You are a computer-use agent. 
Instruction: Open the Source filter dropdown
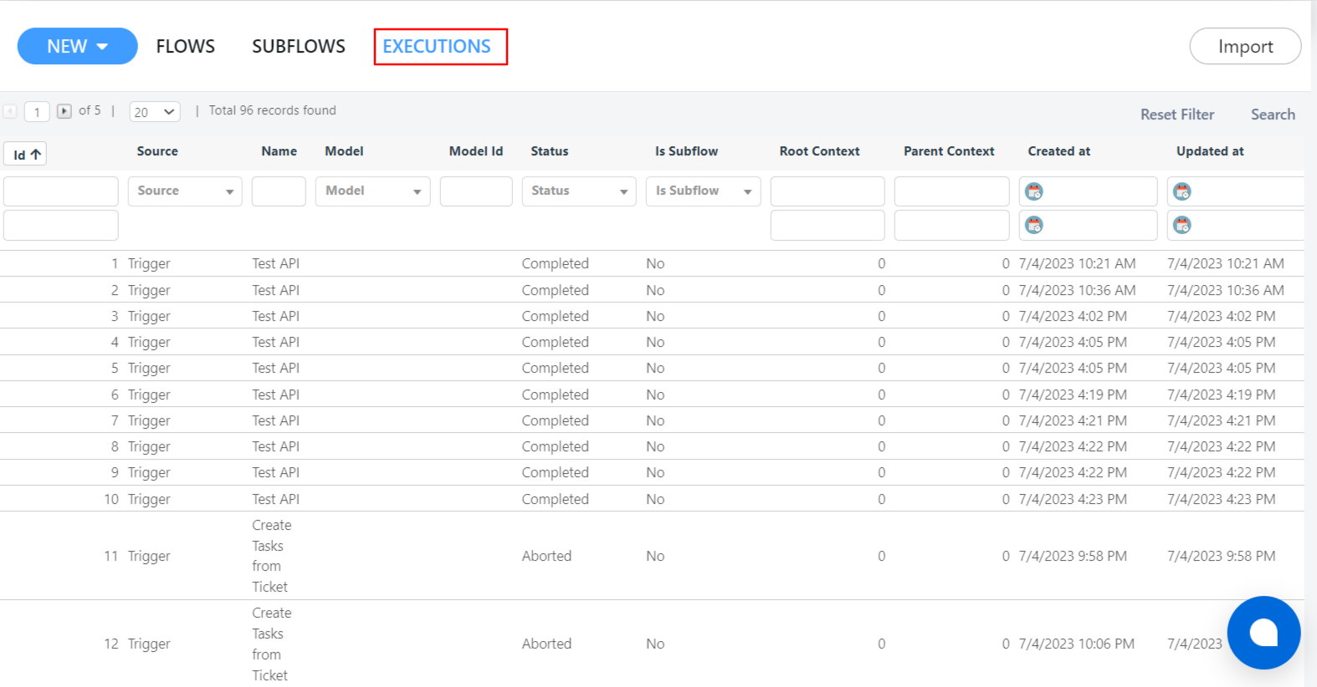click(185, 191)
